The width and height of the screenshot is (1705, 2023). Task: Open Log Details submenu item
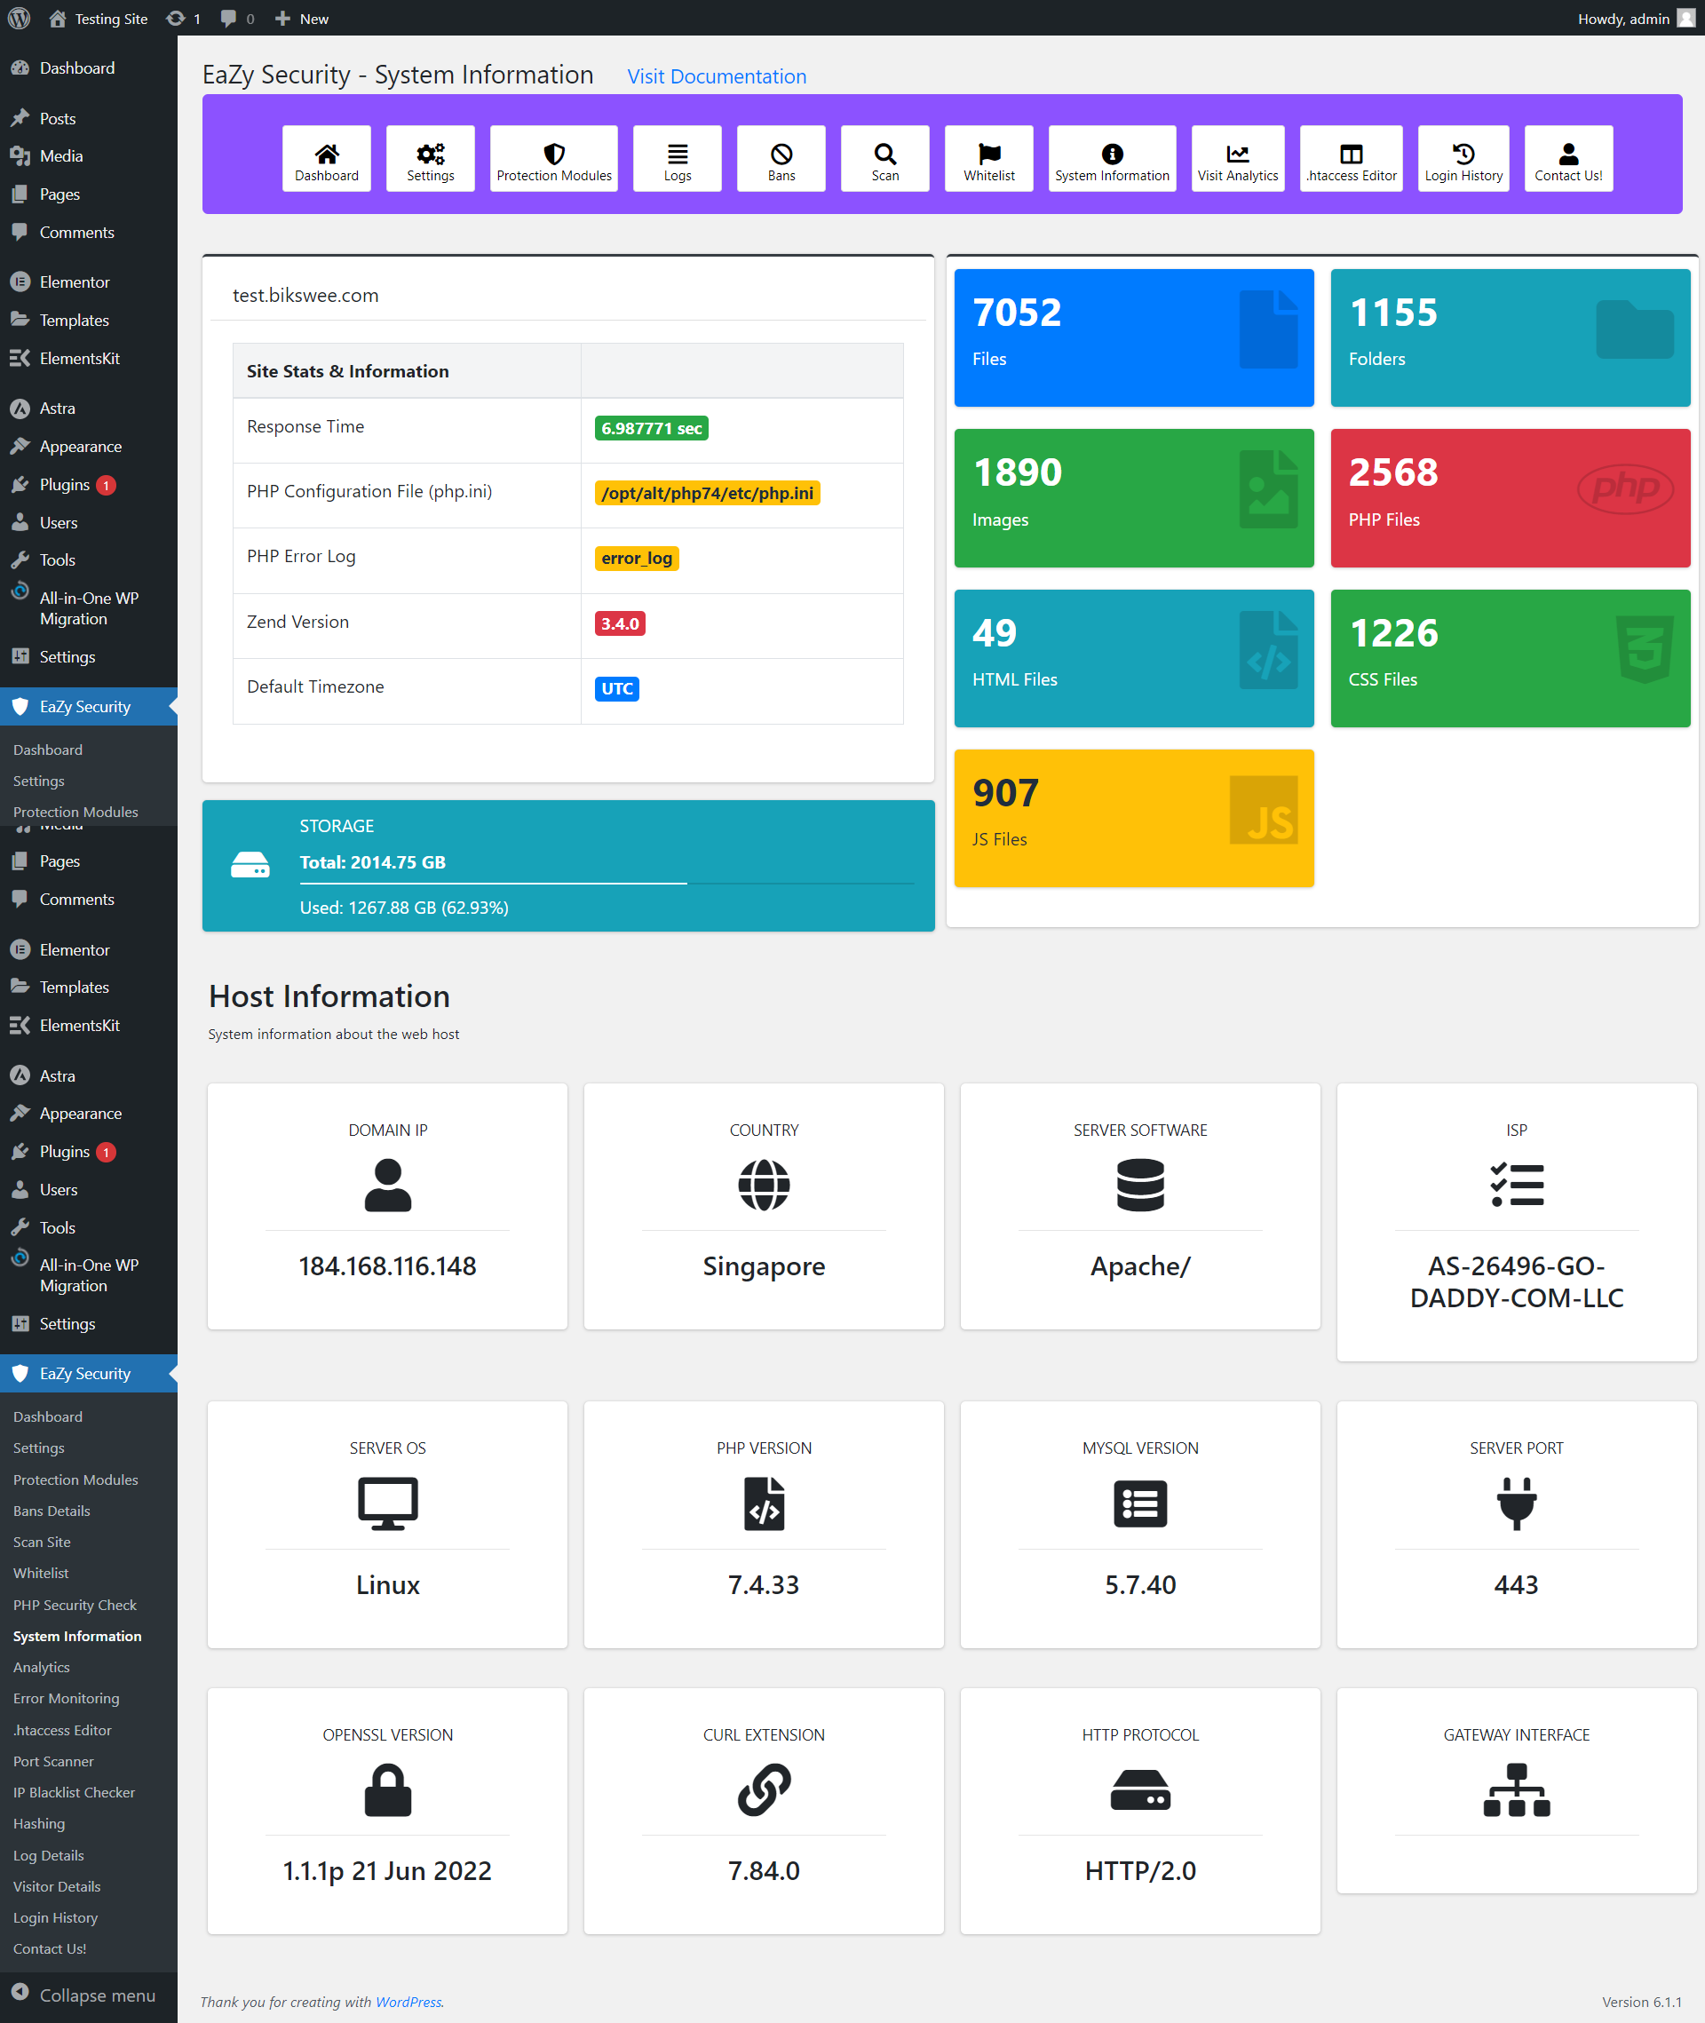pyautogui.click(x=48, y=1855)
